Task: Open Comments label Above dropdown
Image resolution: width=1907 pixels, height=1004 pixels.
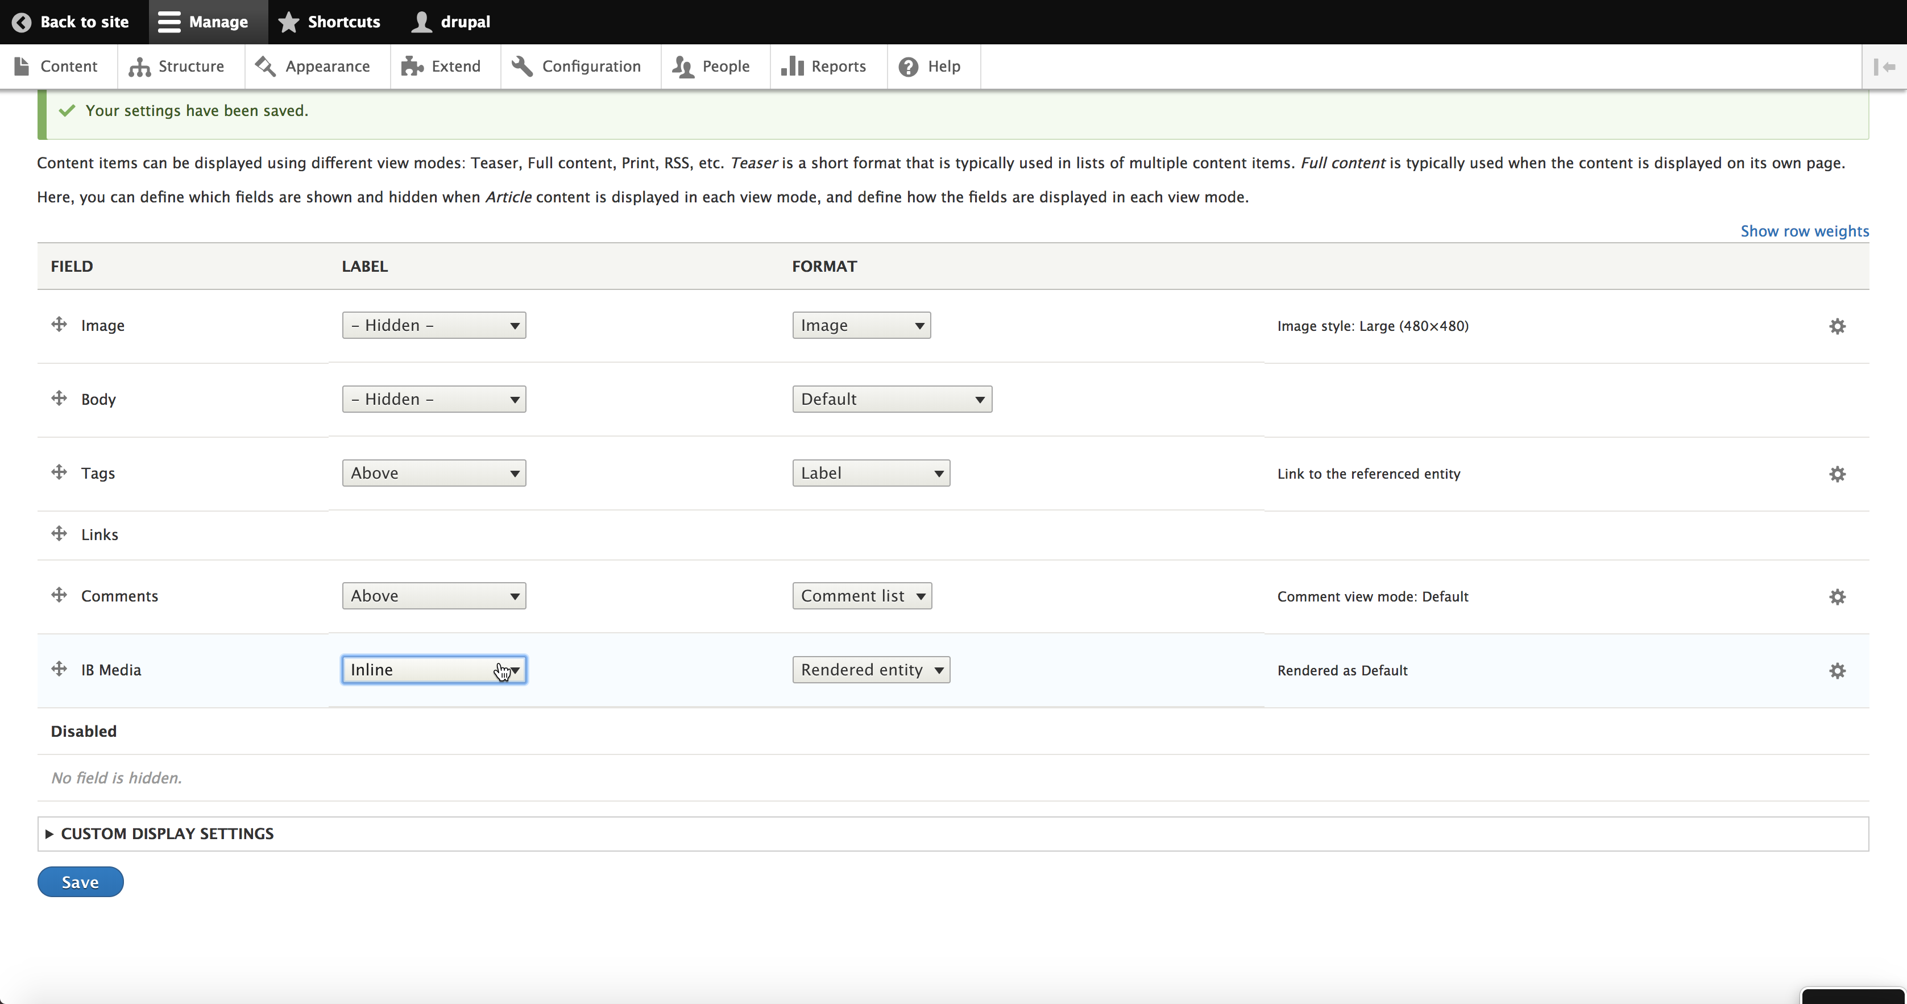Action: pos(434,596)
